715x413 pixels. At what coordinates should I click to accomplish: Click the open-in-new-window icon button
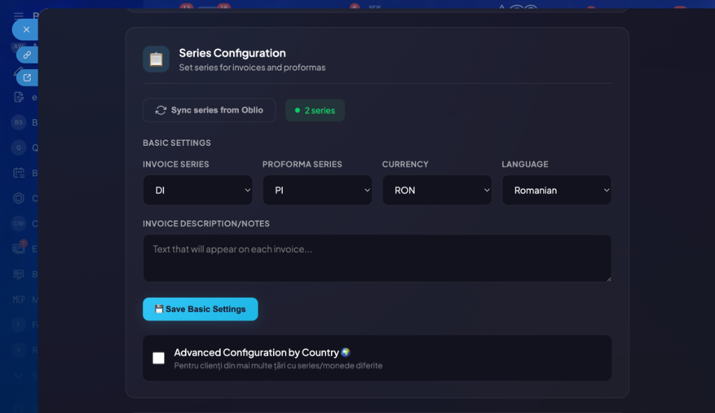[x=27, y=77]
